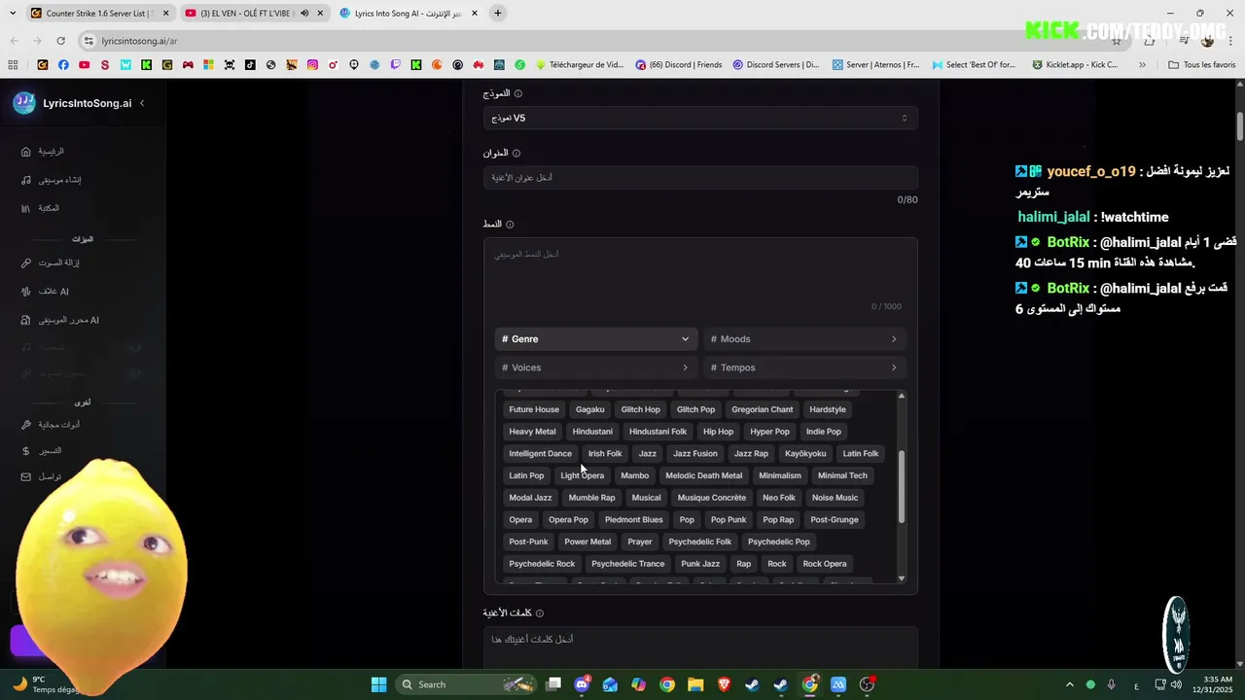Viewport: 1245px width, 700px height.
Task: Open File Explorer from the taskbar
Action: pos(695,684)
